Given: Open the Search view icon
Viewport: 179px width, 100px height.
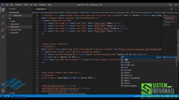Looking at the screenshot, I should pos(3,16).
